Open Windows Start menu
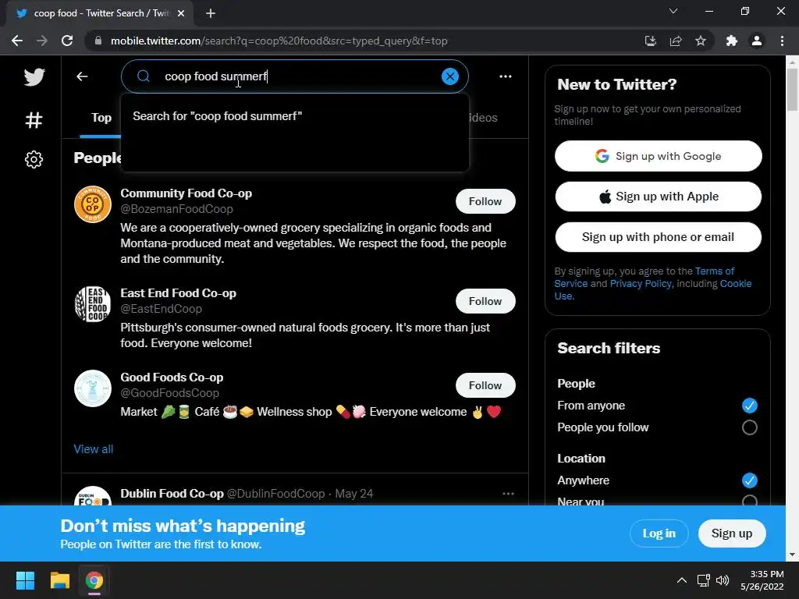 click(x=25, y=580)
